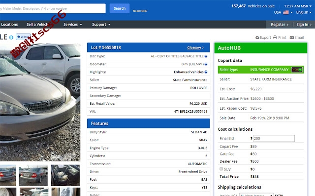Select the ROLLOVER primary damage value
The height and width of the screenshot is (196, 315).
[x=199, y=88]
